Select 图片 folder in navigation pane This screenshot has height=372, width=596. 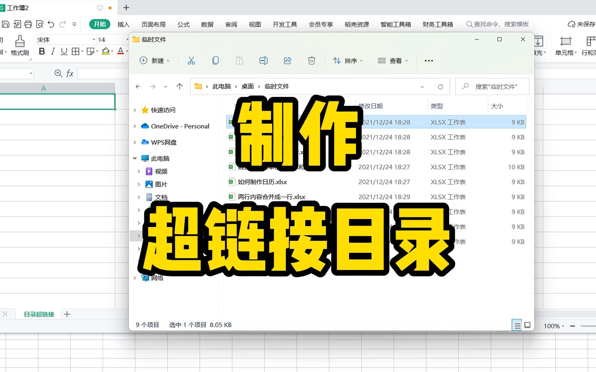[x=161, y=184]
